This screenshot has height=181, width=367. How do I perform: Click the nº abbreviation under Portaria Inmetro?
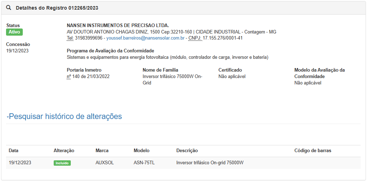point(69,77)
